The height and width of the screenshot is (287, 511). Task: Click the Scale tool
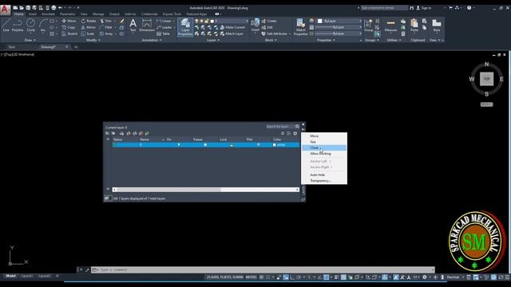pos(88,33)
